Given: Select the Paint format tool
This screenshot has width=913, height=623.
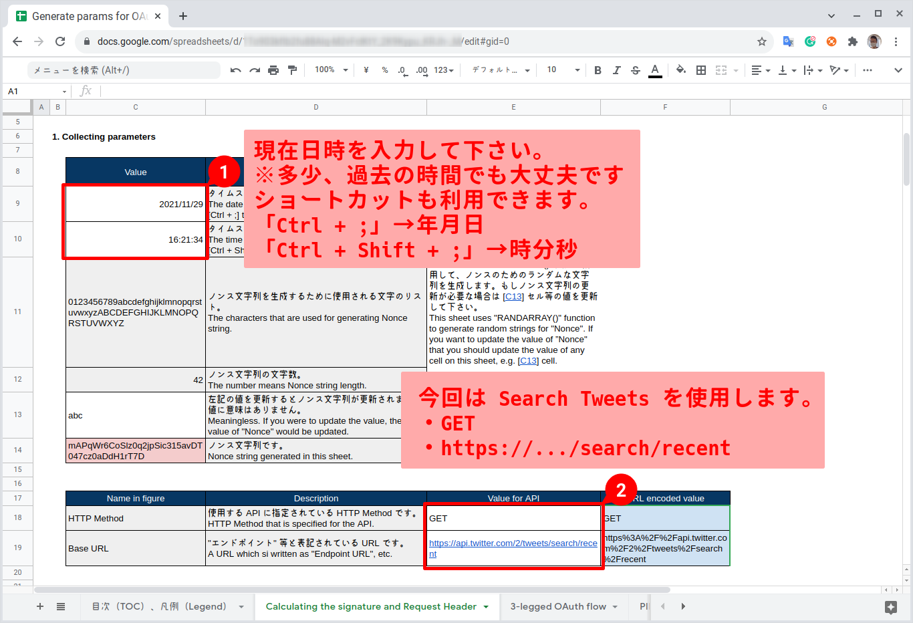Looking at the screenshot, I should tap(292, 70).
